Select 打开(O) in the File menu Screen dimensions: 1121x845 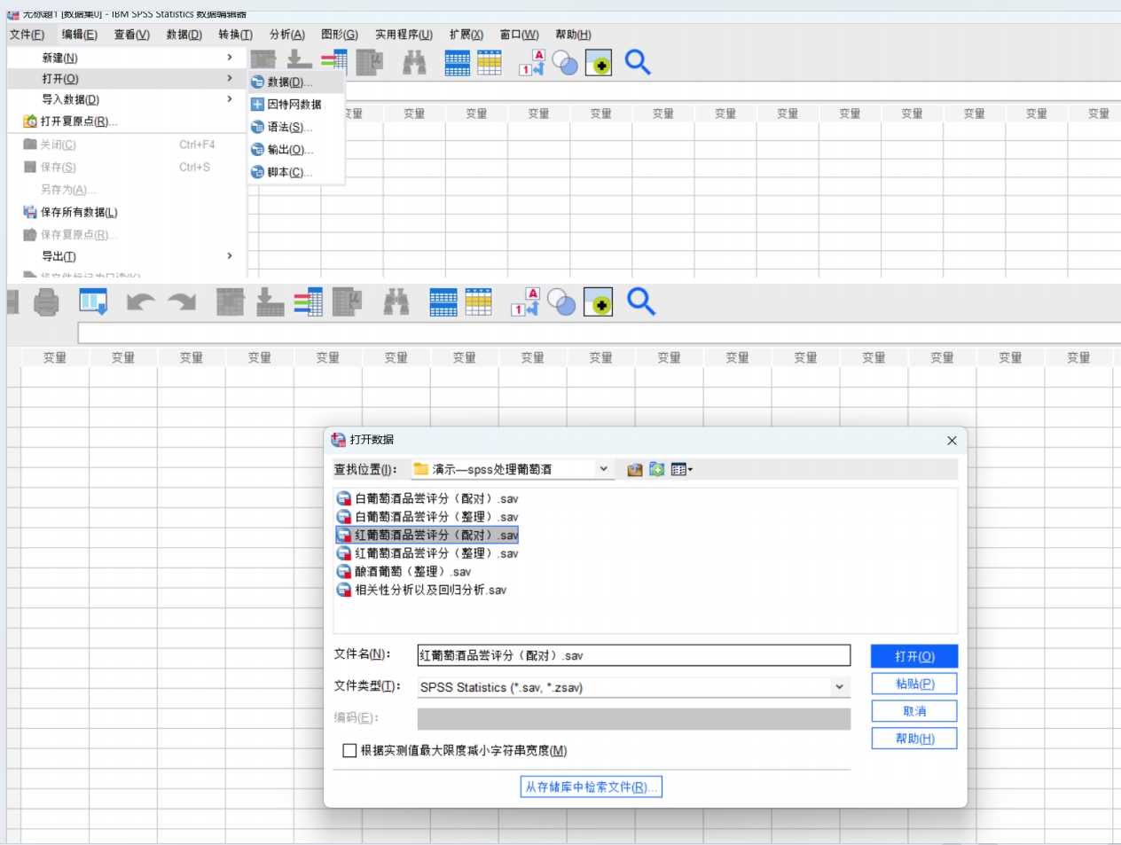(127, 79)
